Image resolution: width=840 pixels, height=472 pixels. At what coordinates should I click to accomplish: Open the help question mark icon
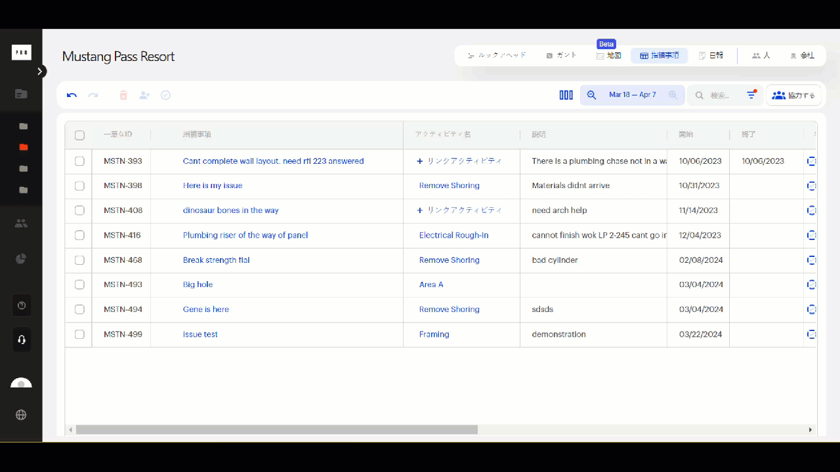21,305
